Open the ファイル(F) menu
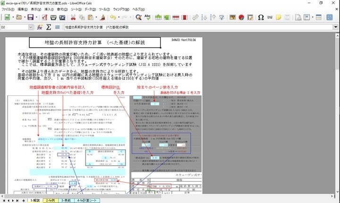The width and height of the screenshot is (340, 203). [x=8, y=9]
